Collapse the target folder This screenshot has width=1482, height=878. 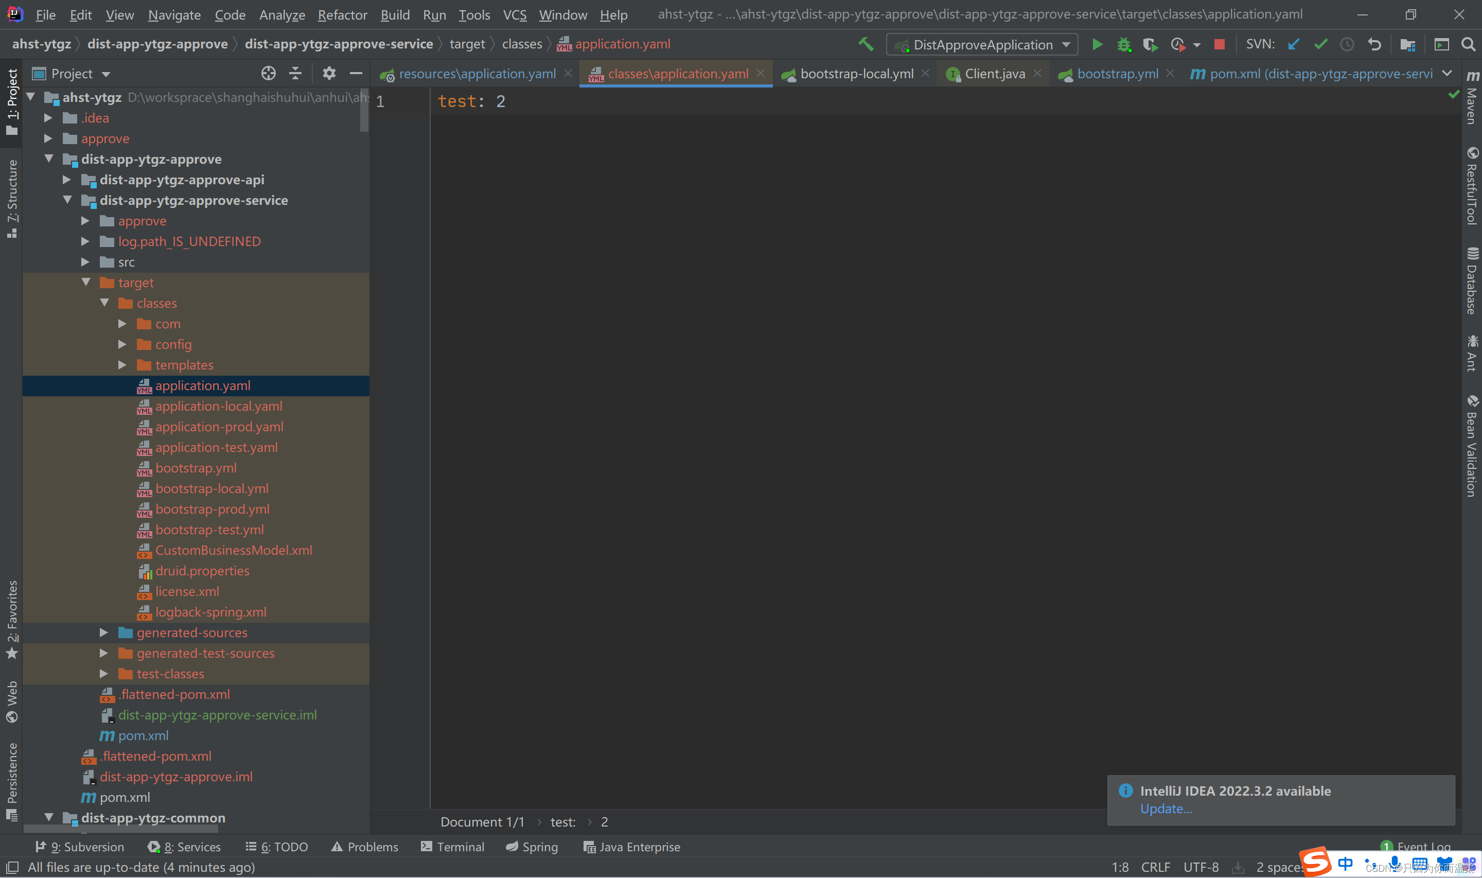(x=86, y=282)
